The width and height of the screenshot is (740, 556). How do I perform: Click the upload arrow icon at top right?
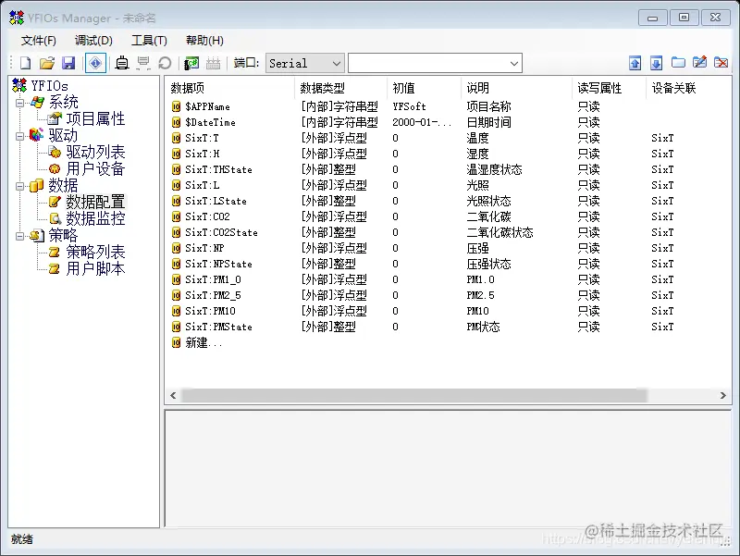click(x=635, y=63)
